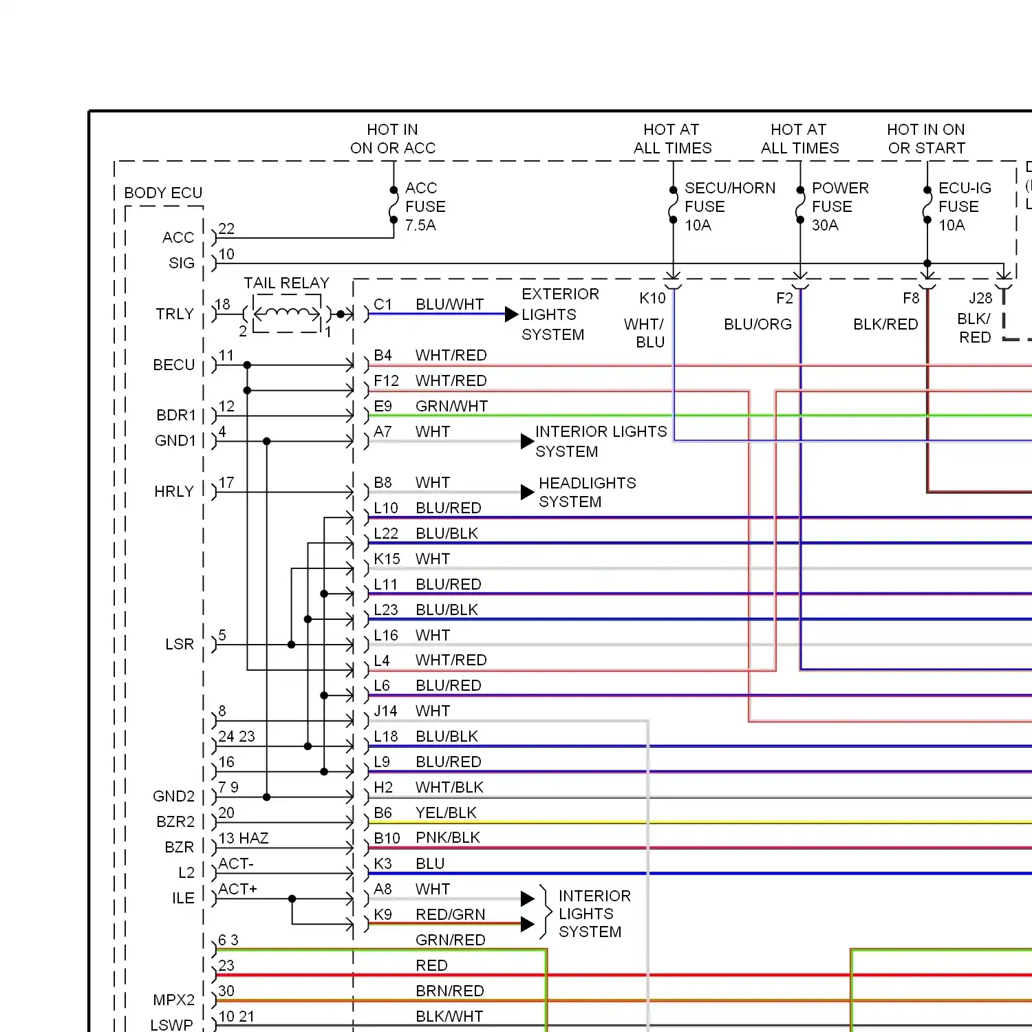Screen dimensions: 1032x1032
Task: Click the BLU/ORG wire color text
Action: tap(757, 325)
